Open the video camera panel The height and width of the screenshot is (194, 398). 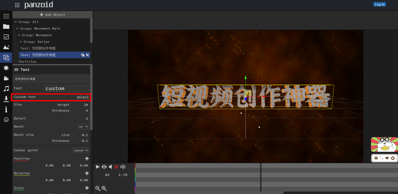tap(6, 78)
